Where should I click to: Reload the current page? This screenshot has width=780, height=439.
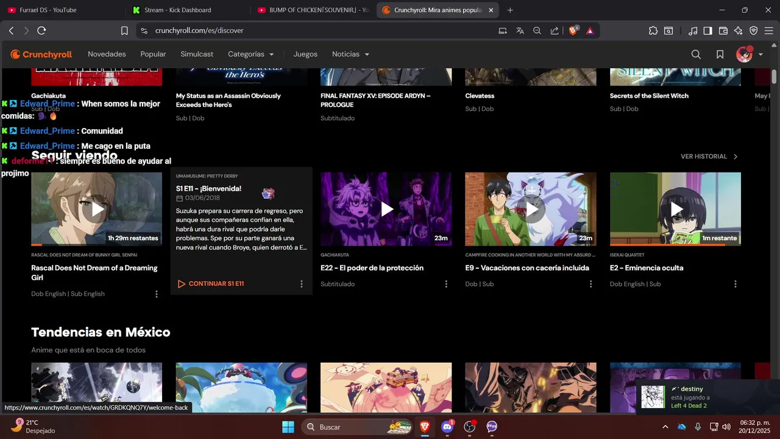(41, 30)
